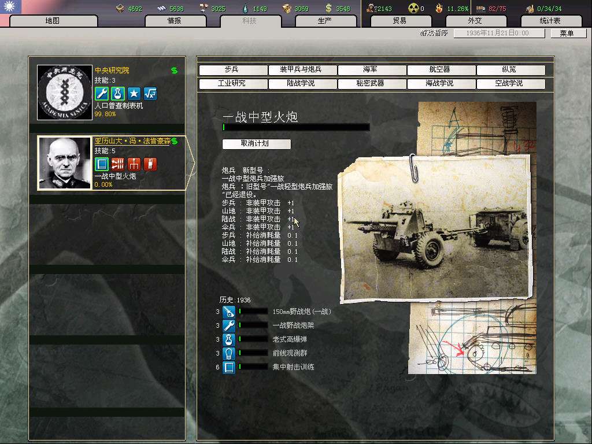
Task: Click the manpower soldier icon
Action: 372,8
